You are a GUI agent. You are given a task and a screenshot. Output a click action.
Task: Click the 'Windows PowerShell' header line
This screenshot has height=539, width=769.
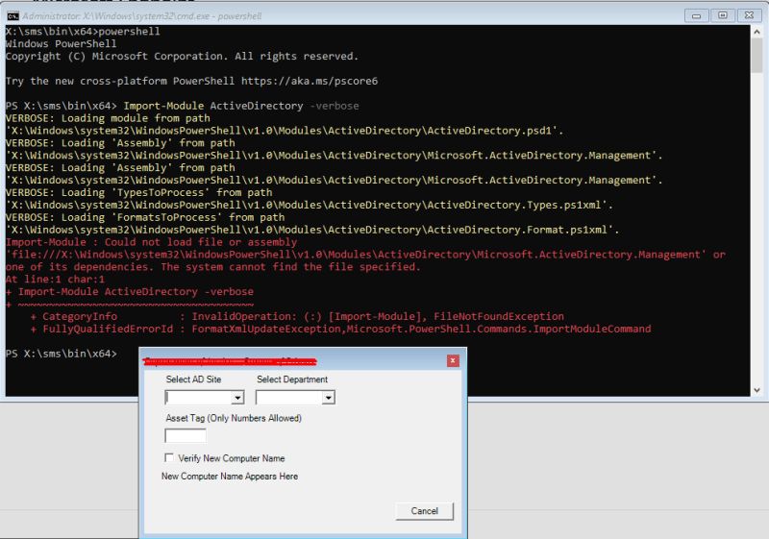[x=61, y=43]
